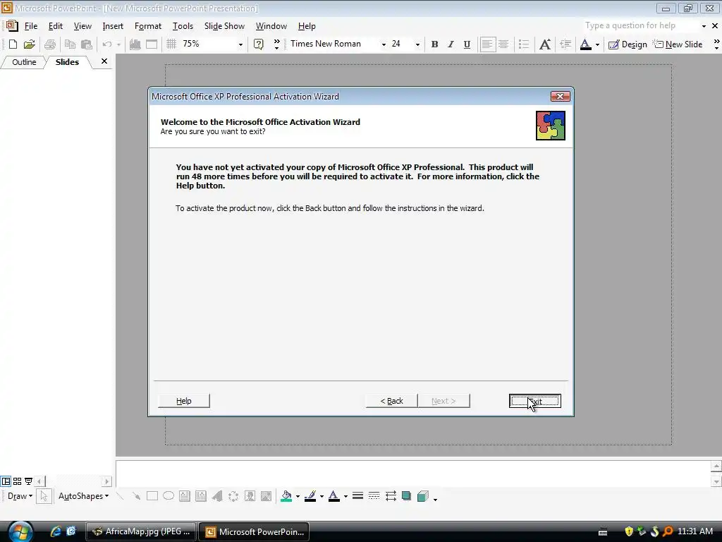
Task: Select the Oval drawing tool
Action: (169, 496)
